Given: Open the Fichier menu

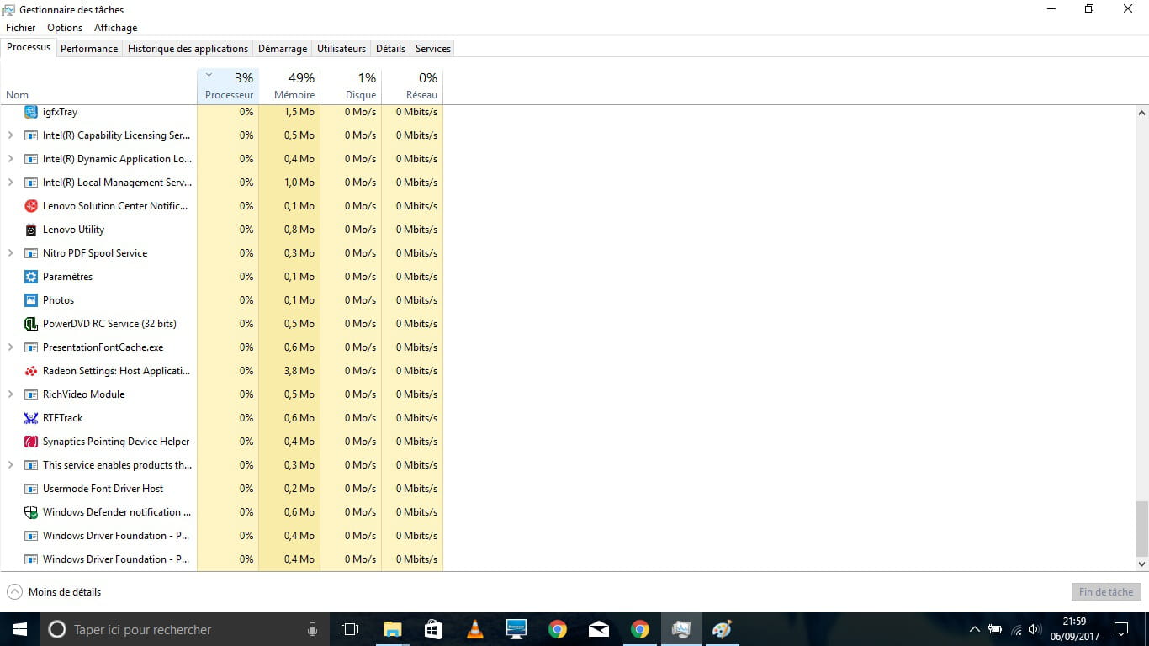Looking at the screenshot, I should [x=21, y=28].
